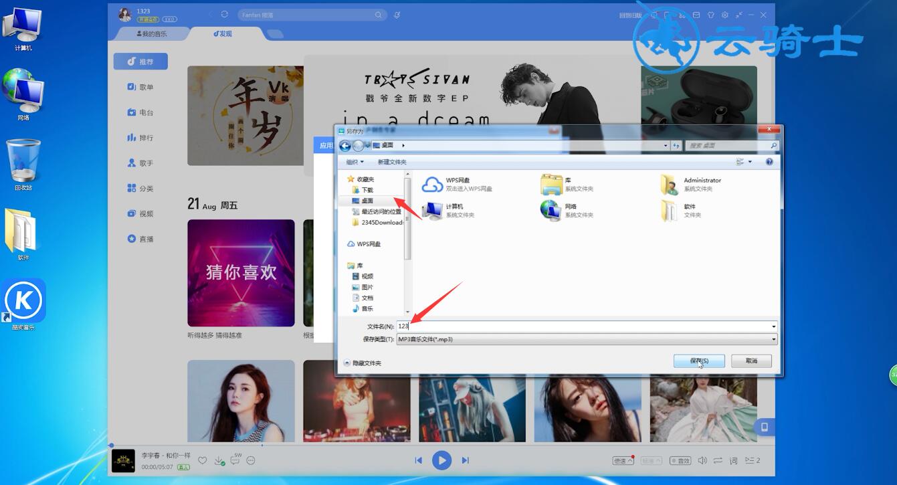Select the 库 system folder in file list
This screenshot has height=485, width=897.
point(567,185)
